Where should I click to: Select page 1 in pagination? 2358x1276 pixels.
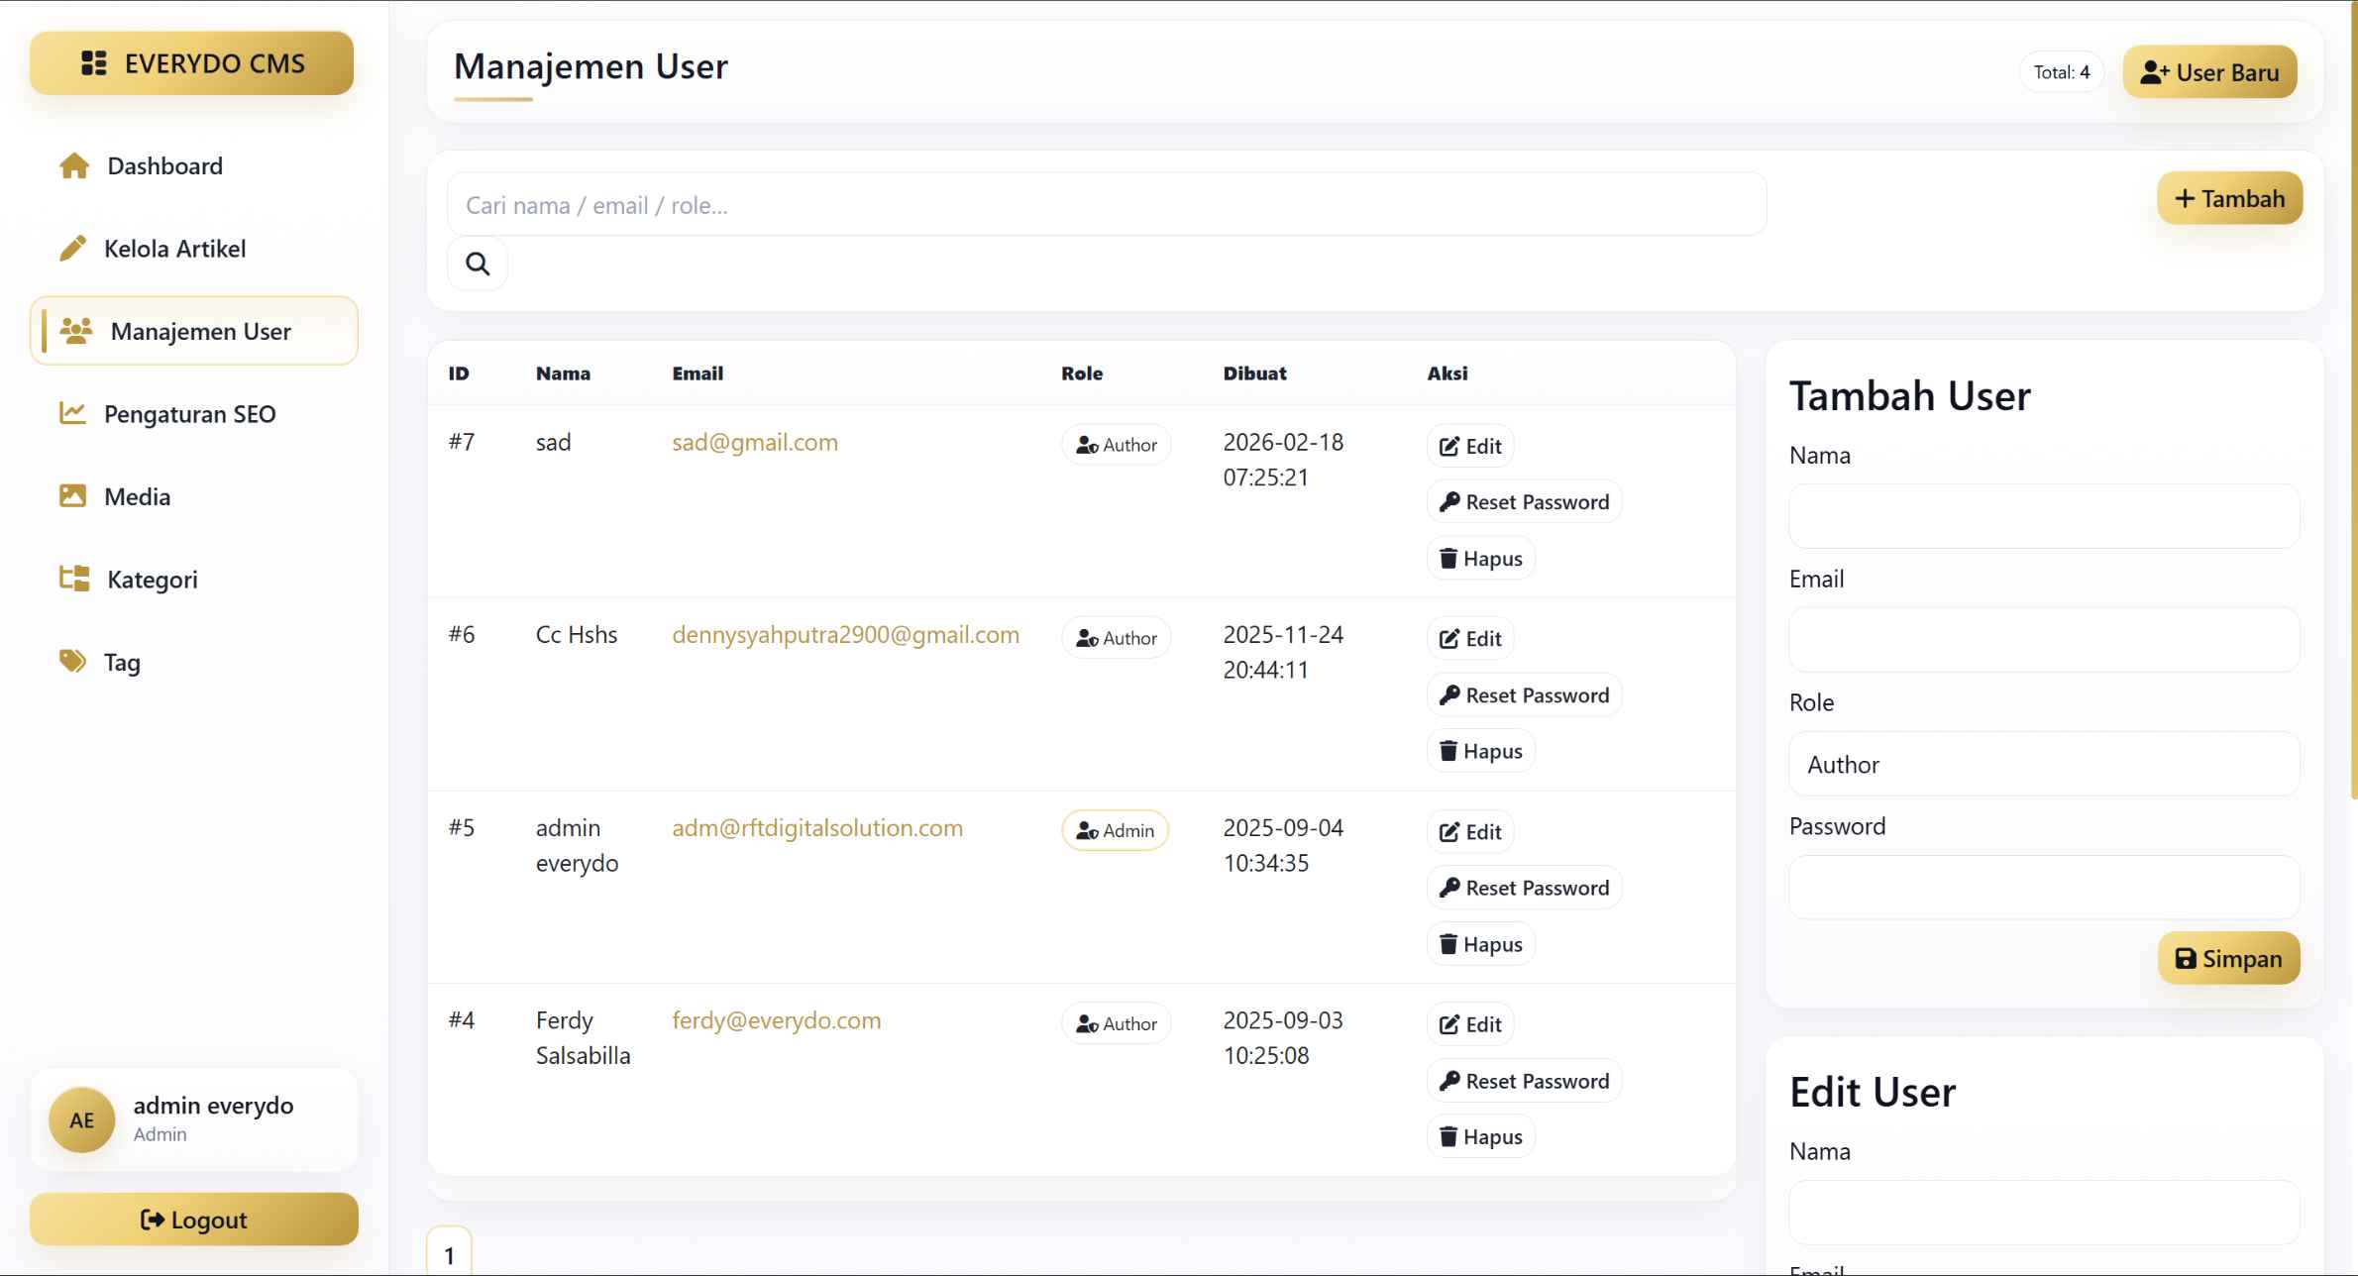pos(449,1254)
